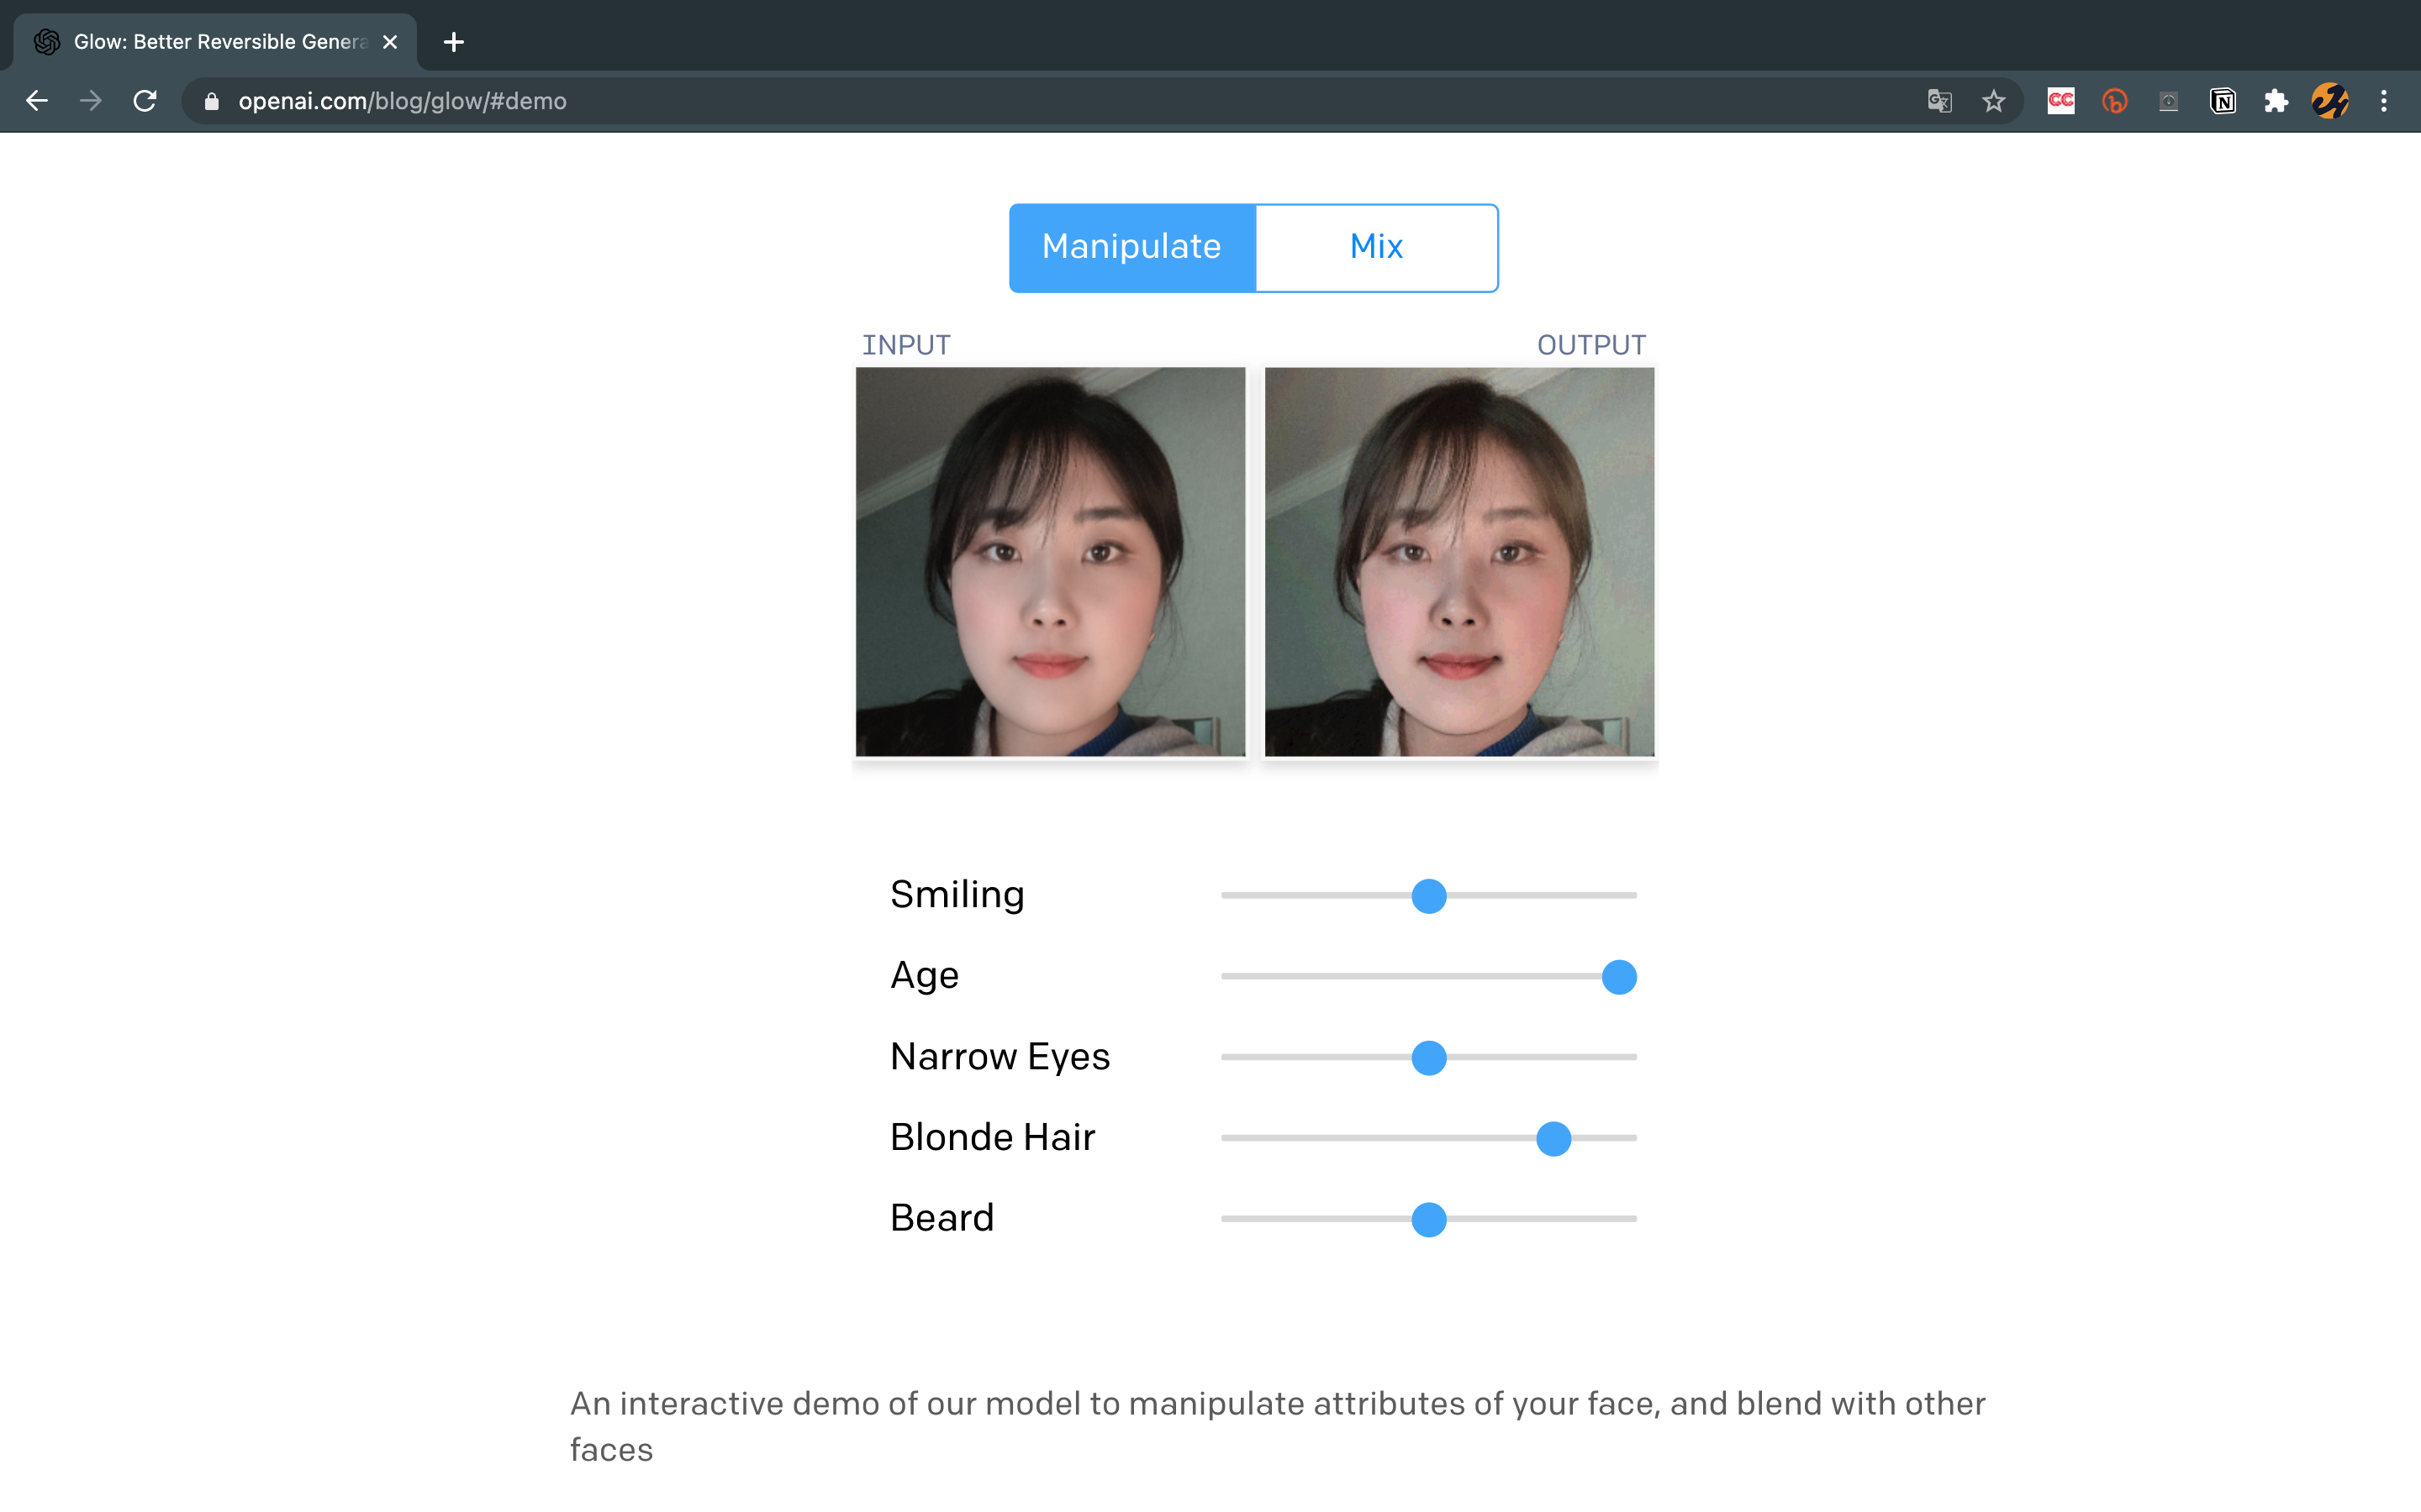Screen dimensions: 2421x1512
Task: Open Chrome three-dot menu
Action: [x=2384, y=101]
